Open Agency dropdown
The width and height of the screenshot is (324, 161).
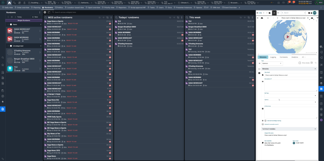tap(291, 102)
